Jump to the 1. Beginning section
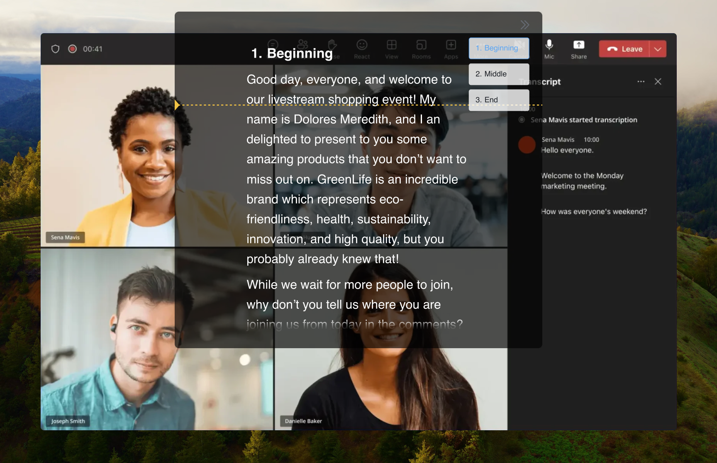717x463 pixels. pos(499,48)
